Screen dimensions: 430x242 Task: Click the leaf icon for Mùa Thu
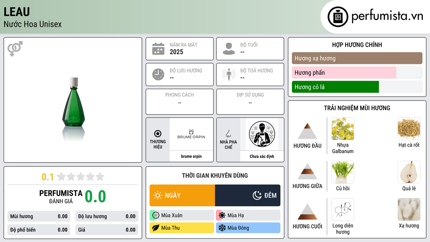click(156, 228)
